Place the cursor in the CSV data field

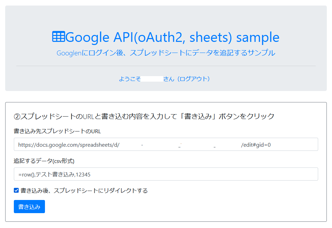[x=166, y=174]
